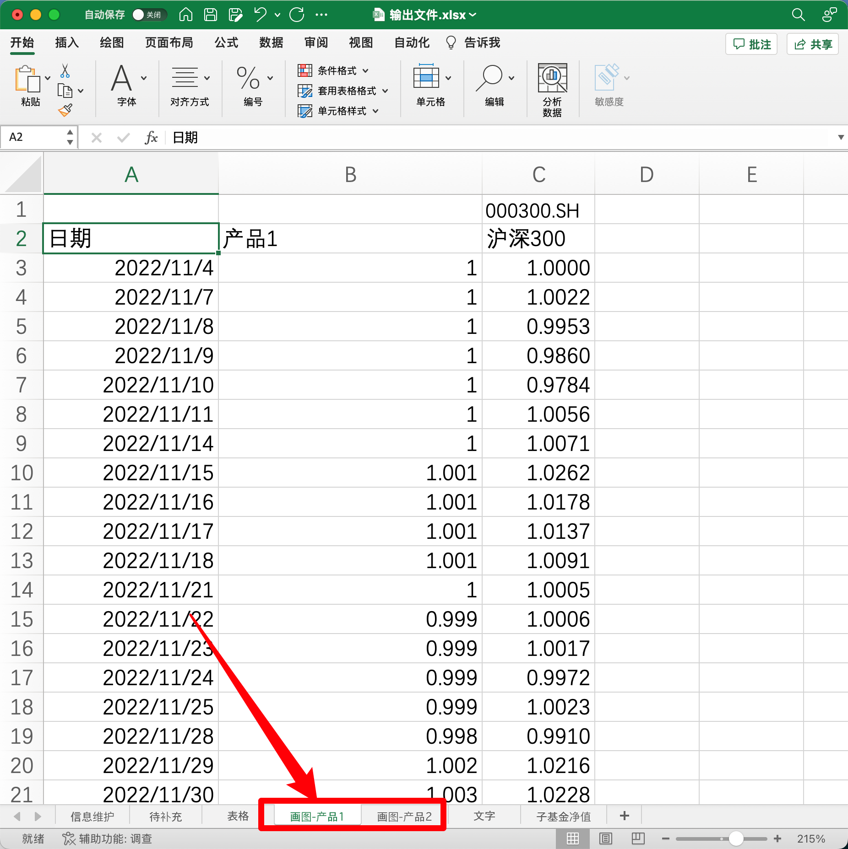Open the Draw (绘图) ribbon tab
The width and height of the screenshot is (848, 849).
pos(112,43)
